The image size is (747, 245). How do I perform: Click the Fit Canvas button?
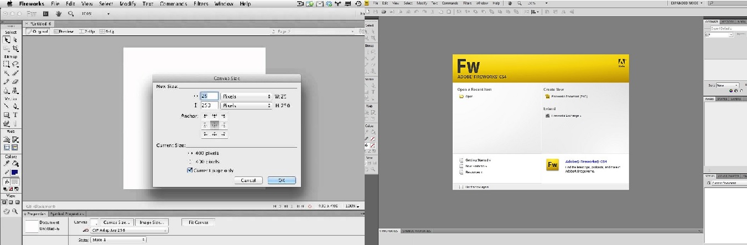pos(198,222)
